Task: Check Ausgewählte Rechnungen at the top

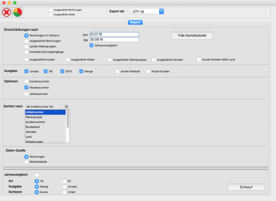Action: tap(51, 9)
